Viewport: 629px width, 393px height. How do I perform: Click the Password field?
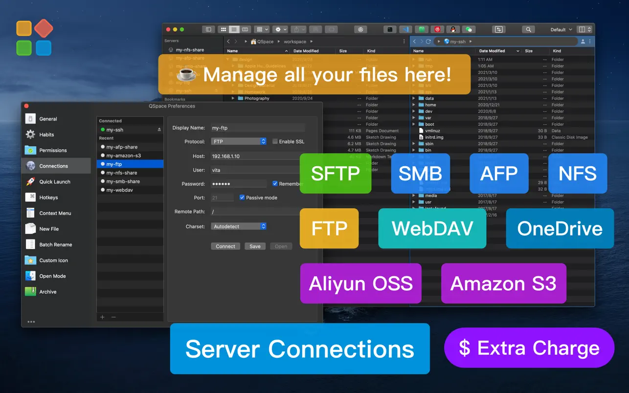click(239, 184)
